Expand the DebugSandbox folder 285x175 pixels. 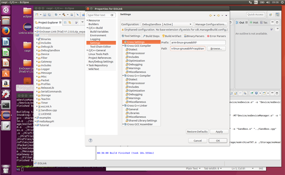click(x=37, y=50)
